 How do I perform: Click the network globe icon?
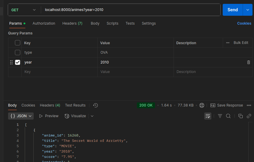(x=202, y=105)
